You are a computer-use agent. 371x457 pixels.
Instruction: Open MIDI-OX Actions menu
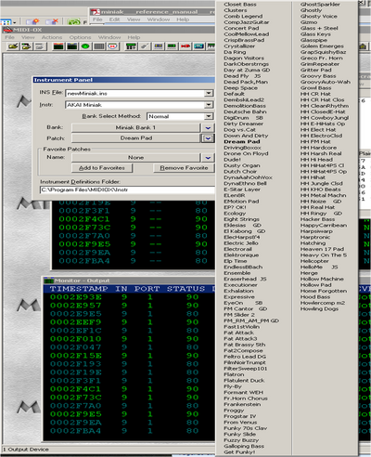tap(52, 37)
